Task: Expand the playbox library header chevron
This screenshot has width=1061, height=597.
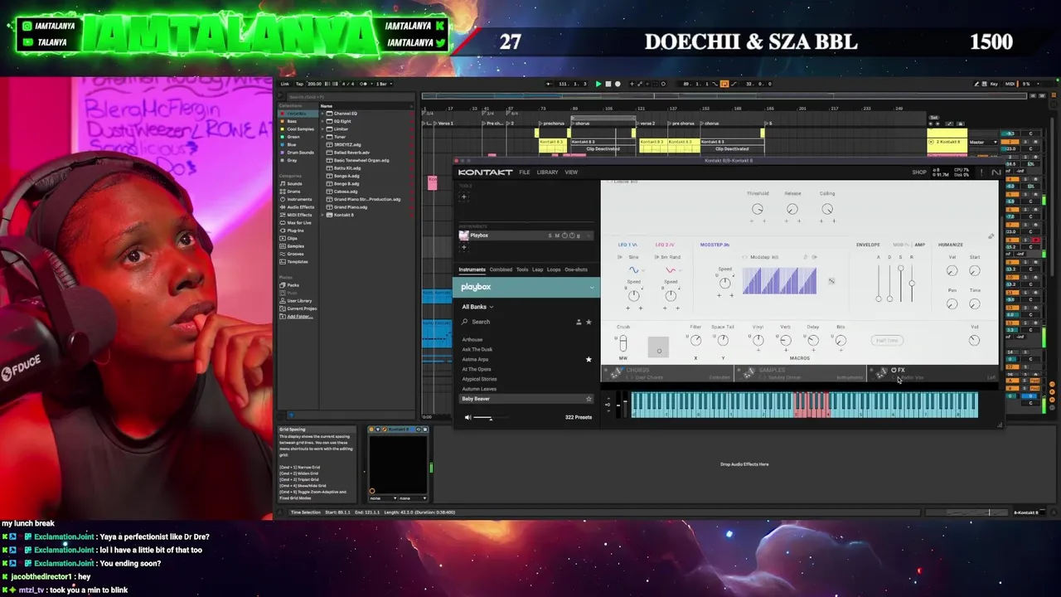Action: pos(592,287)
